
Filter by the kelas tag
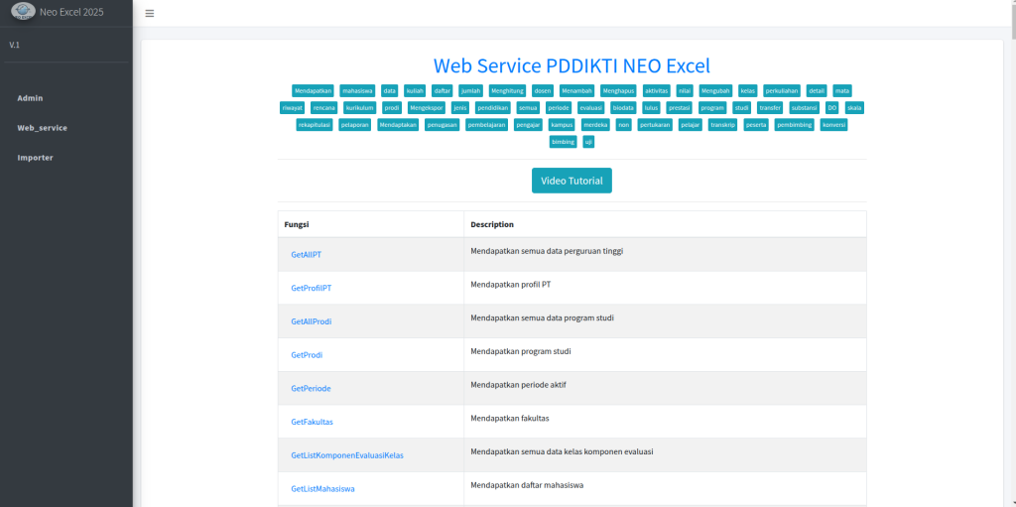[x=748, y=90]
